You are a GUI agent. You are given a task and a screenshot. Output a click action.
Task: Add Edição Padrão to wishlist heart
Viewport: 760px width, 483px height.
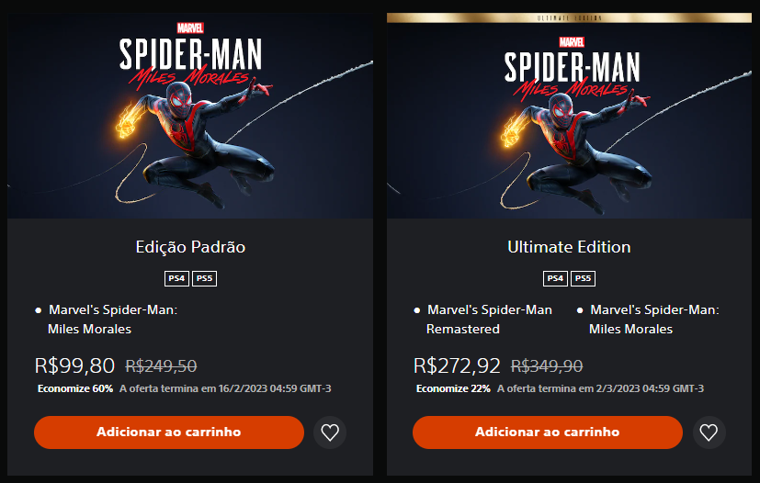coord(330,432)
